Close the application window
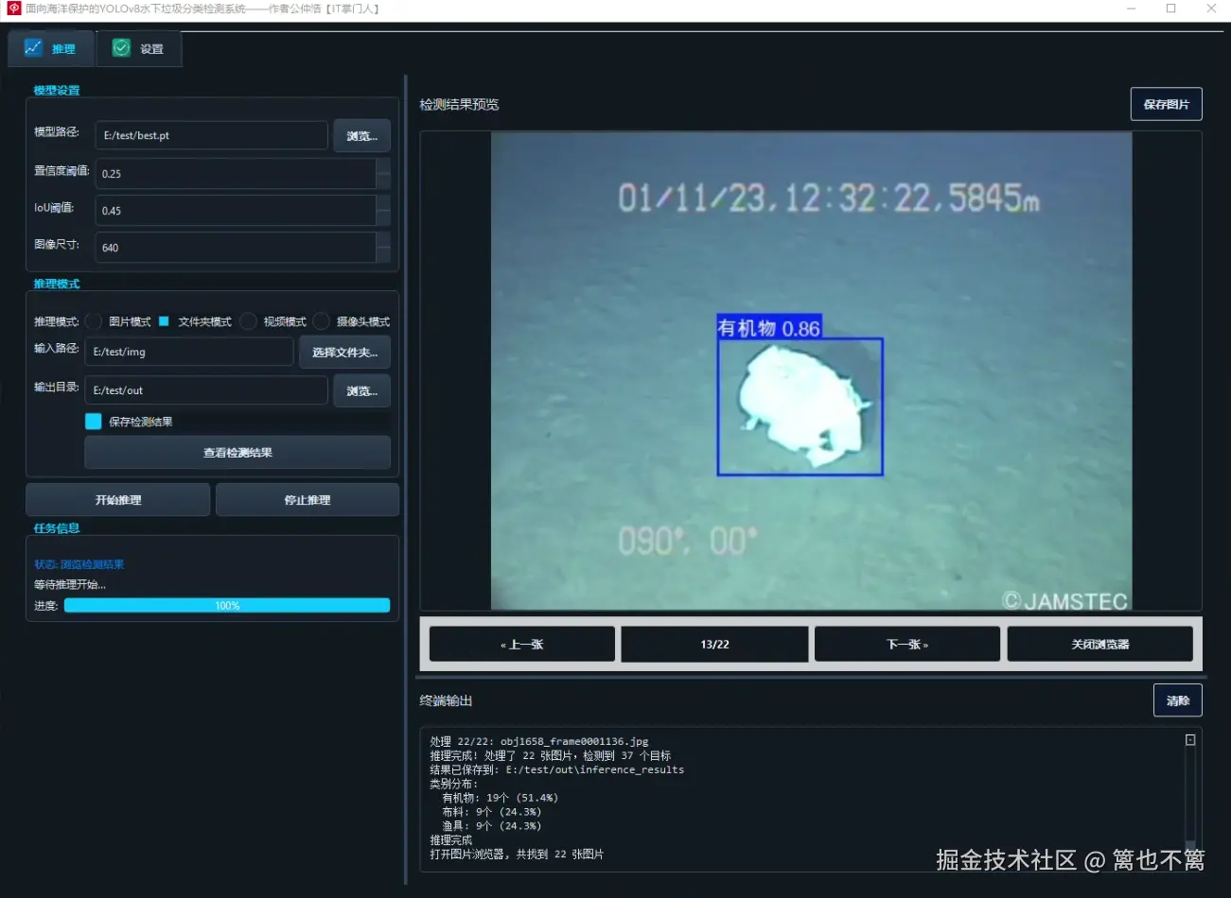This screenshot has height=898, width=1231. point(1211,9)
